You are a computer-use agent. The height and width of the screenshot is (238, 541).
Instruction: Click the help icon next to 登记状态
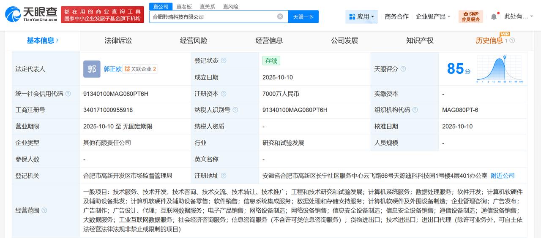pos(224,61)
